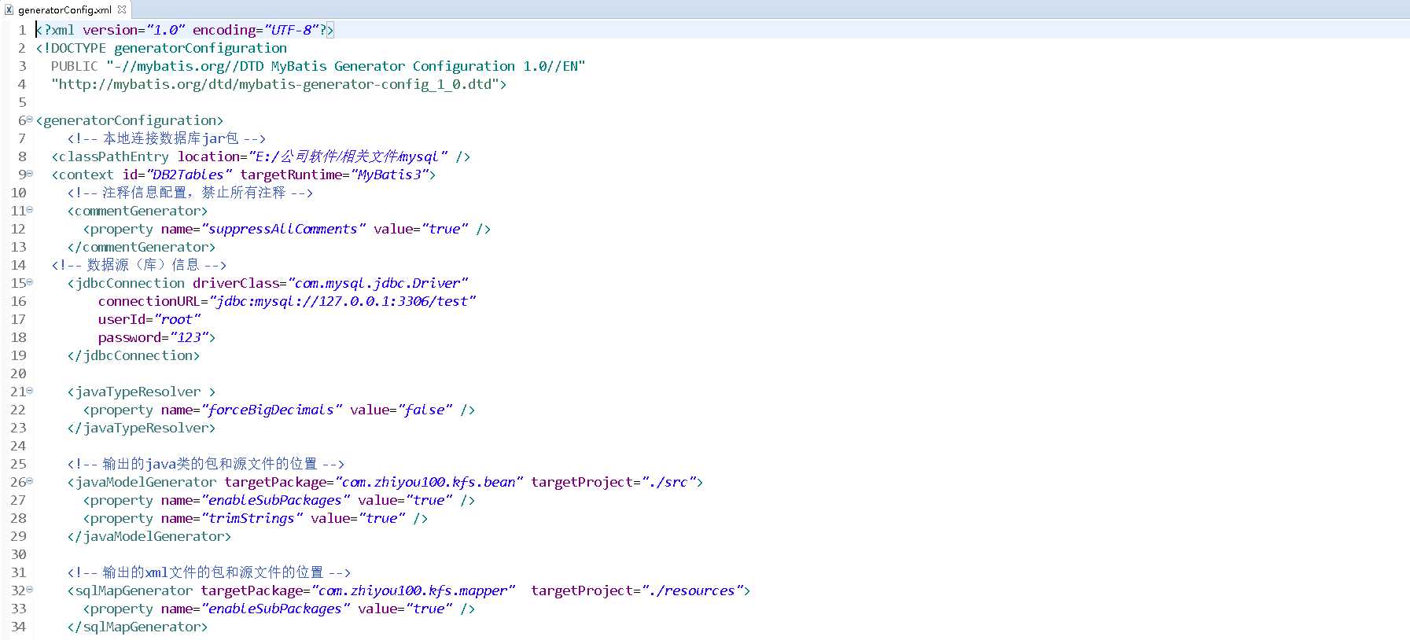
Task: Collapse the commentGenerator fold at line 11
Action: tap(30, 210)
